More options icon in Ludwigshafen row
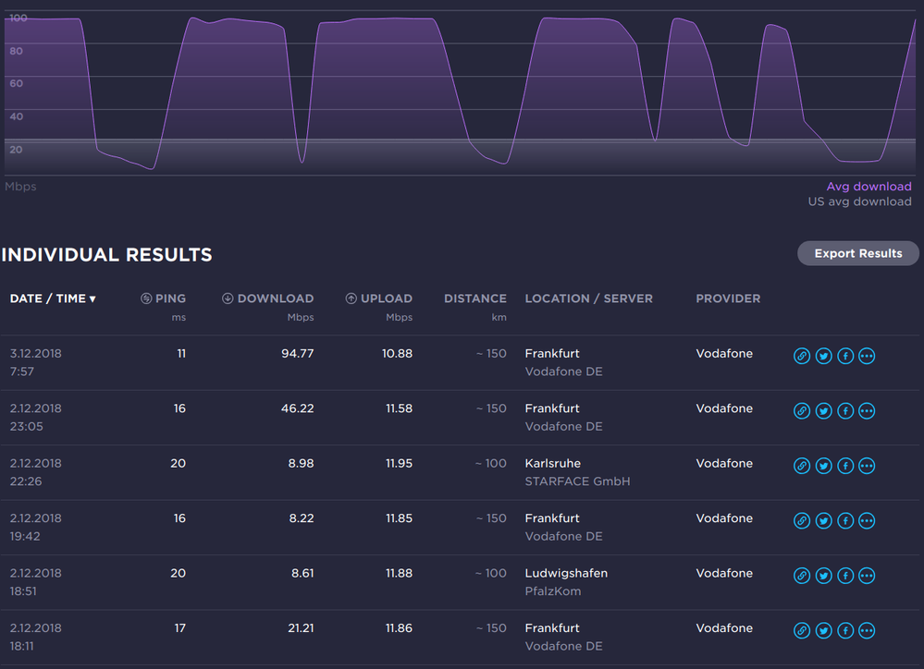The width and height of the screenshot is (924, 669). [x=867, y=576]
